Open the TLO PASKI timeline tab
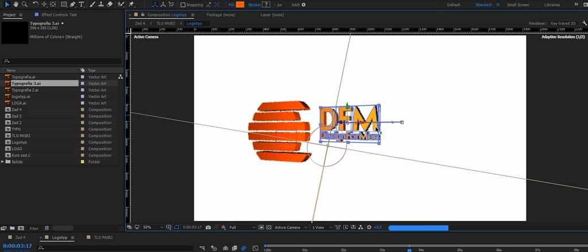This screenshot has height=252, width=588. click(x=103, y=238)
